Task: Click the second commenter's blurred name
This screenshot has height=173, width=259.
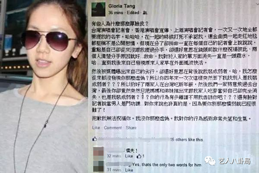Action: [x=118, y=164]
